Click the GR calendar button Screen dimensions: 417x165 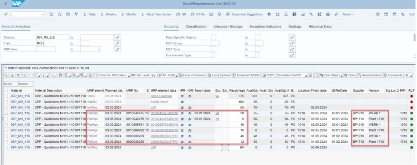pyautogui.click(x=181, y=14)
